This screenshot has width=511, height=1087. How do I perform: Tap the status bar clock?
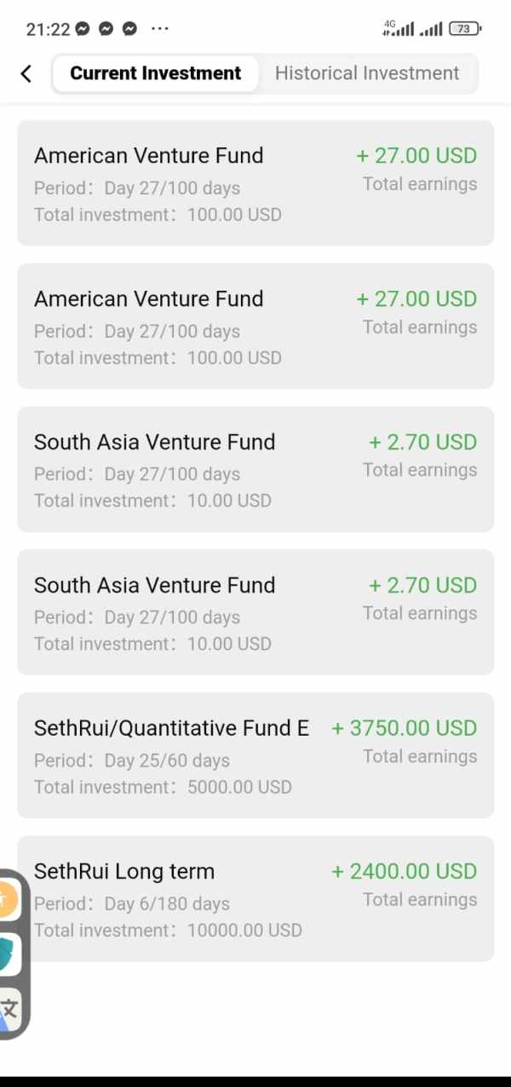click(48, 29)
